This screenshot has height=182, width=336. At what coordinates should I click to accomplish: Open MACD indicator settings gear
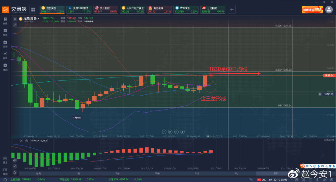(27, 141)
